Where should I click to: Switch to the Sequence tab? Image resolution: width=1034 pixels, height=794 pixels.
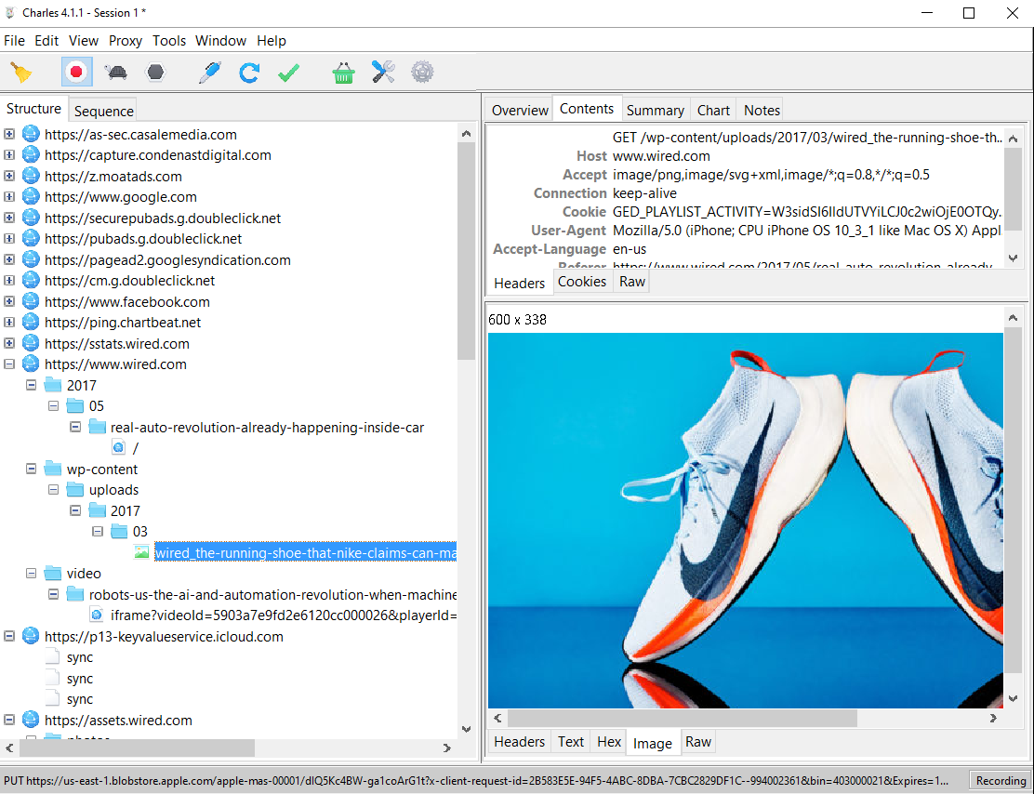(x=104, y=111)
